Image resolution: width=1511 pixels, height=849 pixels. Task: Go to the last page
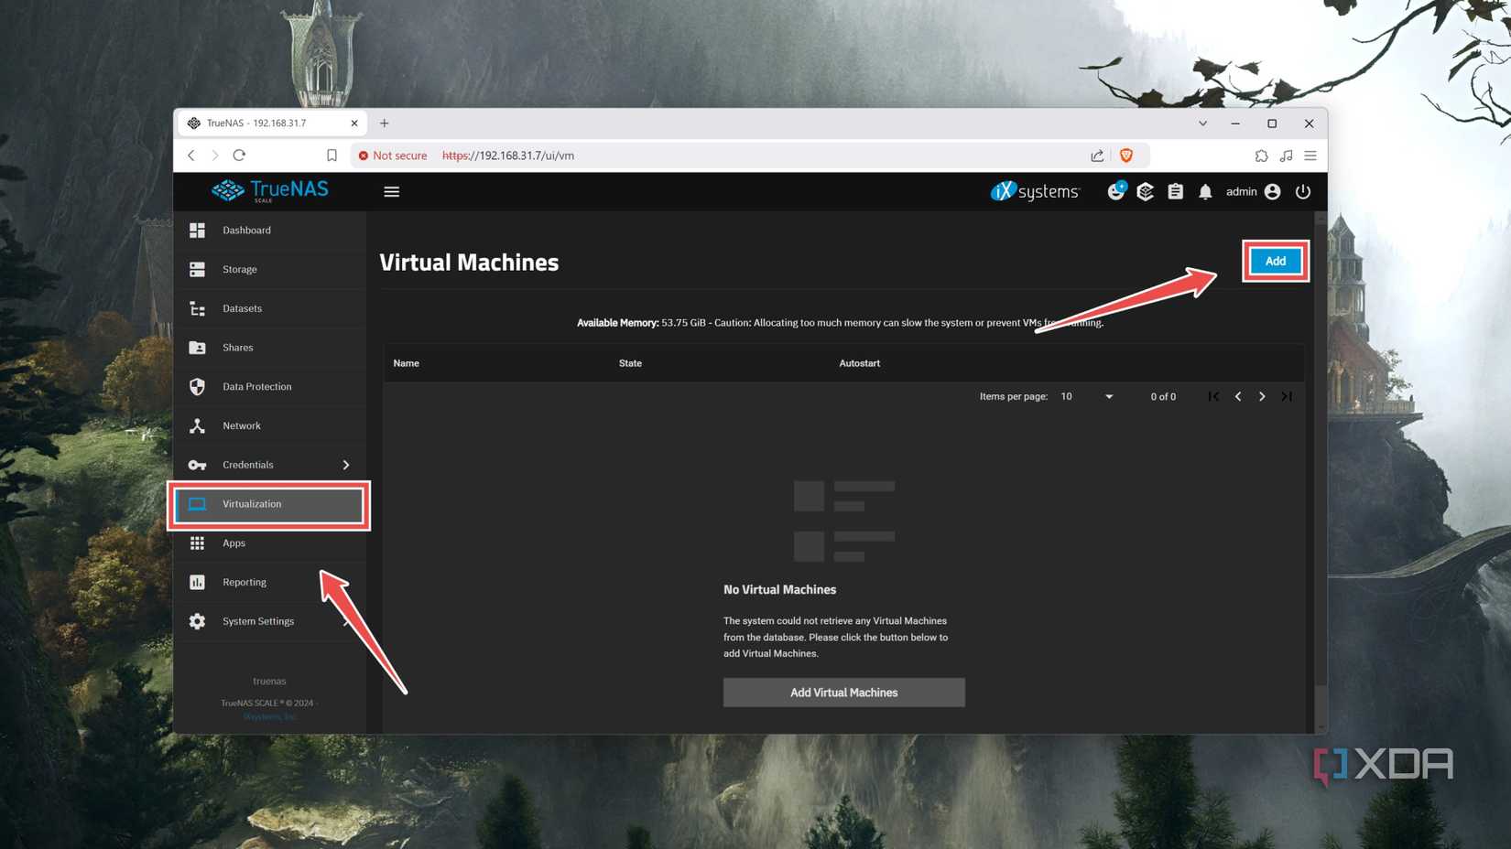point(1287,396)
